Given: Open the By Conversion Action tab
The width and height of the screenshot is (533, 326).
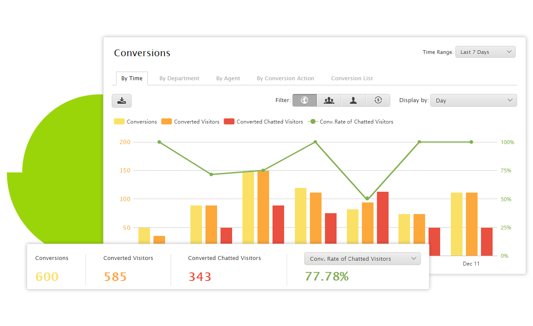Looking at the screenshot, I should [285, 78].
